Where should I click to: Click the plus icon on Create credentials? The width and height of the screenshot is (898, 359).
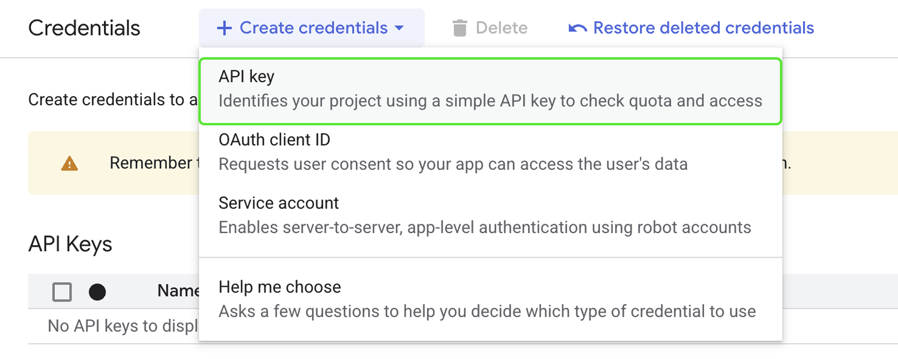point(224,28)
